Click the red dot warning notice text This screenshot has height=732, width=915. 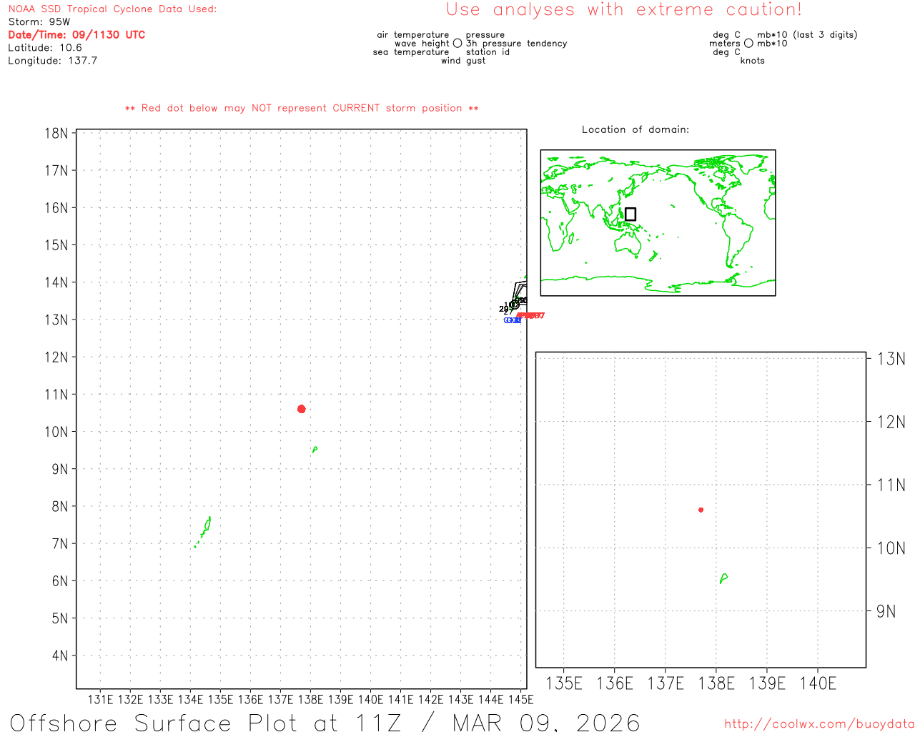(302, 109)
